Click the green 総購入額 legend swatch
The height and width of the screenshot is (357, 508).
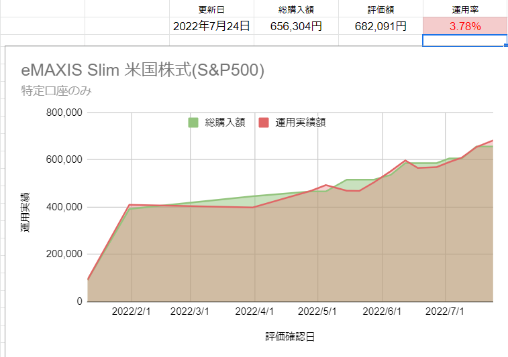coord(193,123)
